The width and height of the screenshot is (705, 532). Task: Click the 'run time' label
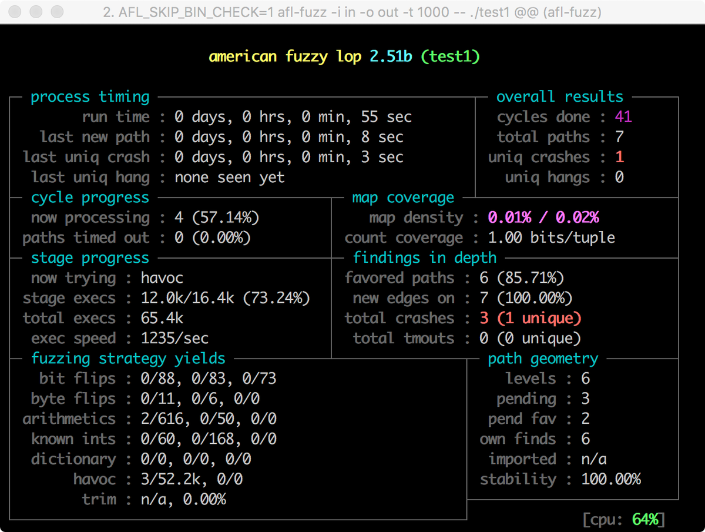116,117
